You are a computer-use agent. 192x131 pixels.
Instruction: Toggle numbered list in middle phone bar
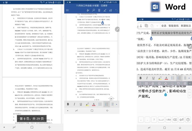click(107, 104)
